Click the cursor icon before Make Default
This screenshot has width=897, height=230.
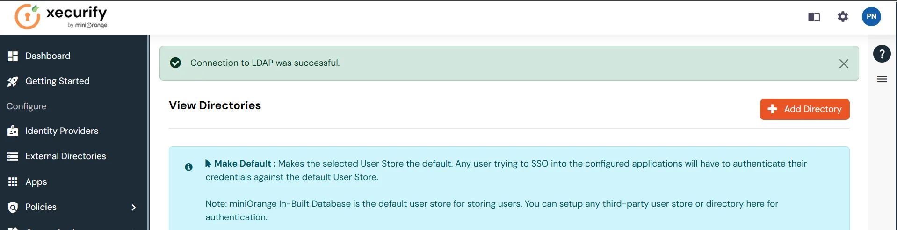coord(208,164)
